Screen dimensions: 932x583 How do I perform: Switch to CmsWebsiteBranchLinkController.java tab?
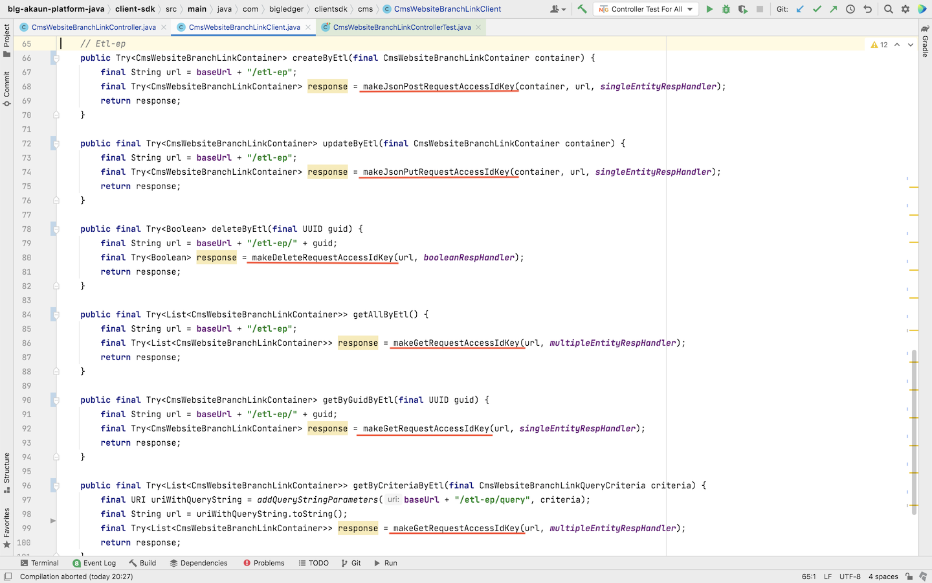coord(93,27)
